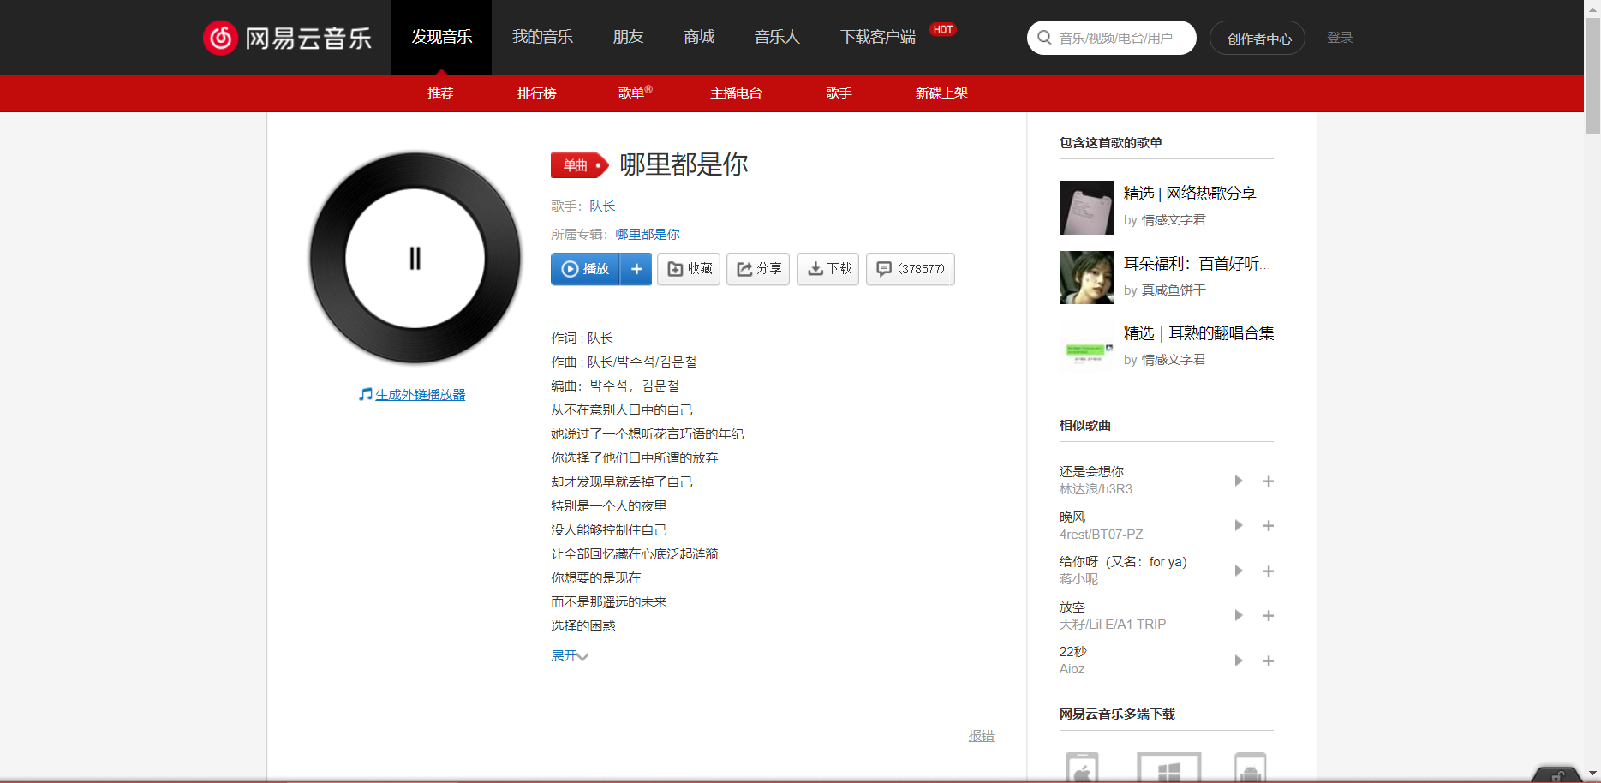Play the similar song 放空
1601x783 pixels.
click(x=1238, y=615)
